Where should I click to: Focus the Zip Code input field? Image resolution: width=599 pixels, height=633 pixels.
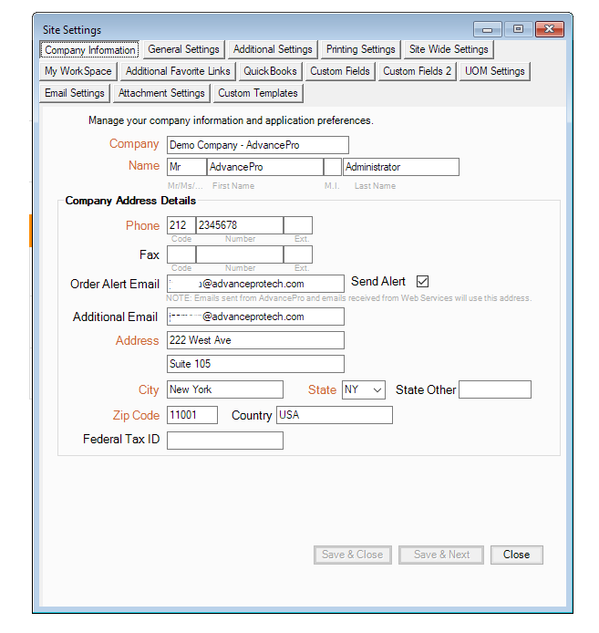click(x=192, y=415)
